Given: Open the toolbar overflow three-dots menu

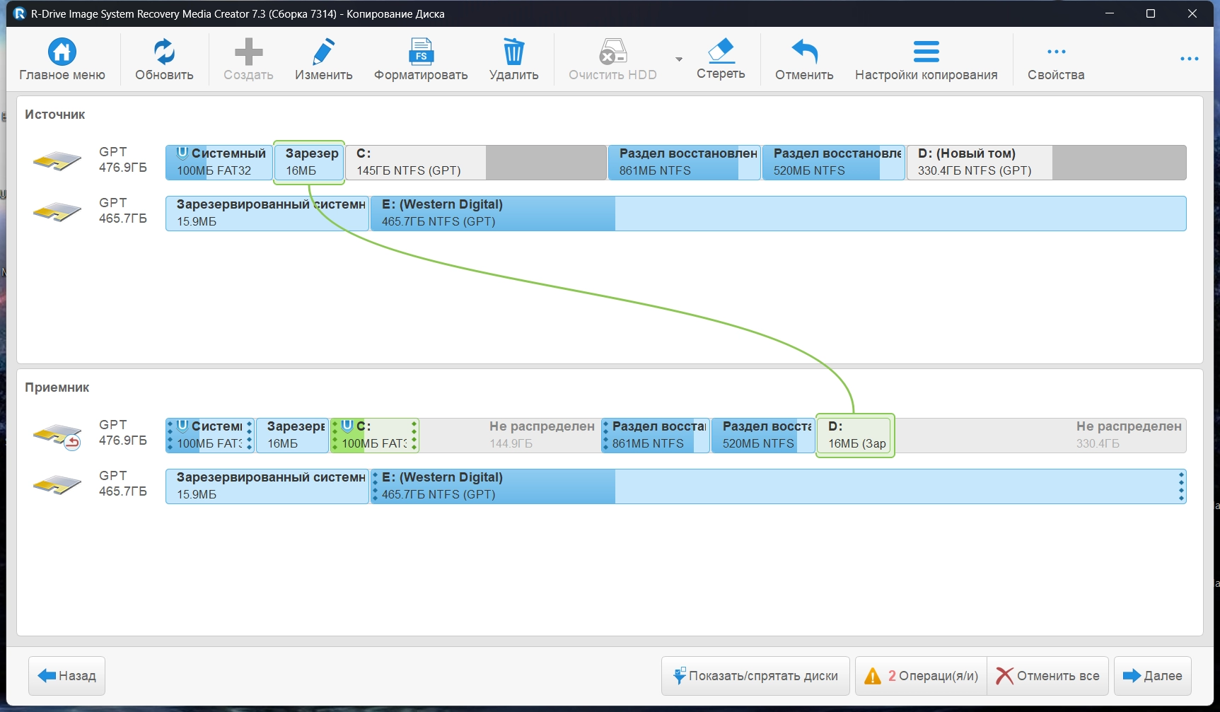Looking at the screenshot, I should pyautogui.click(x=1190, y=59).
